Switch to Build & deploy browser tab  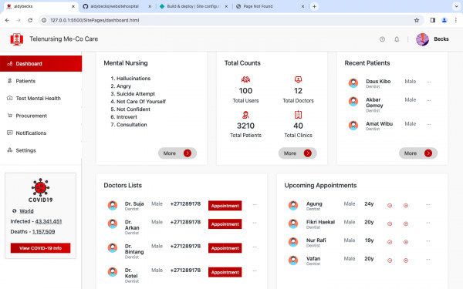pos(194,6)
